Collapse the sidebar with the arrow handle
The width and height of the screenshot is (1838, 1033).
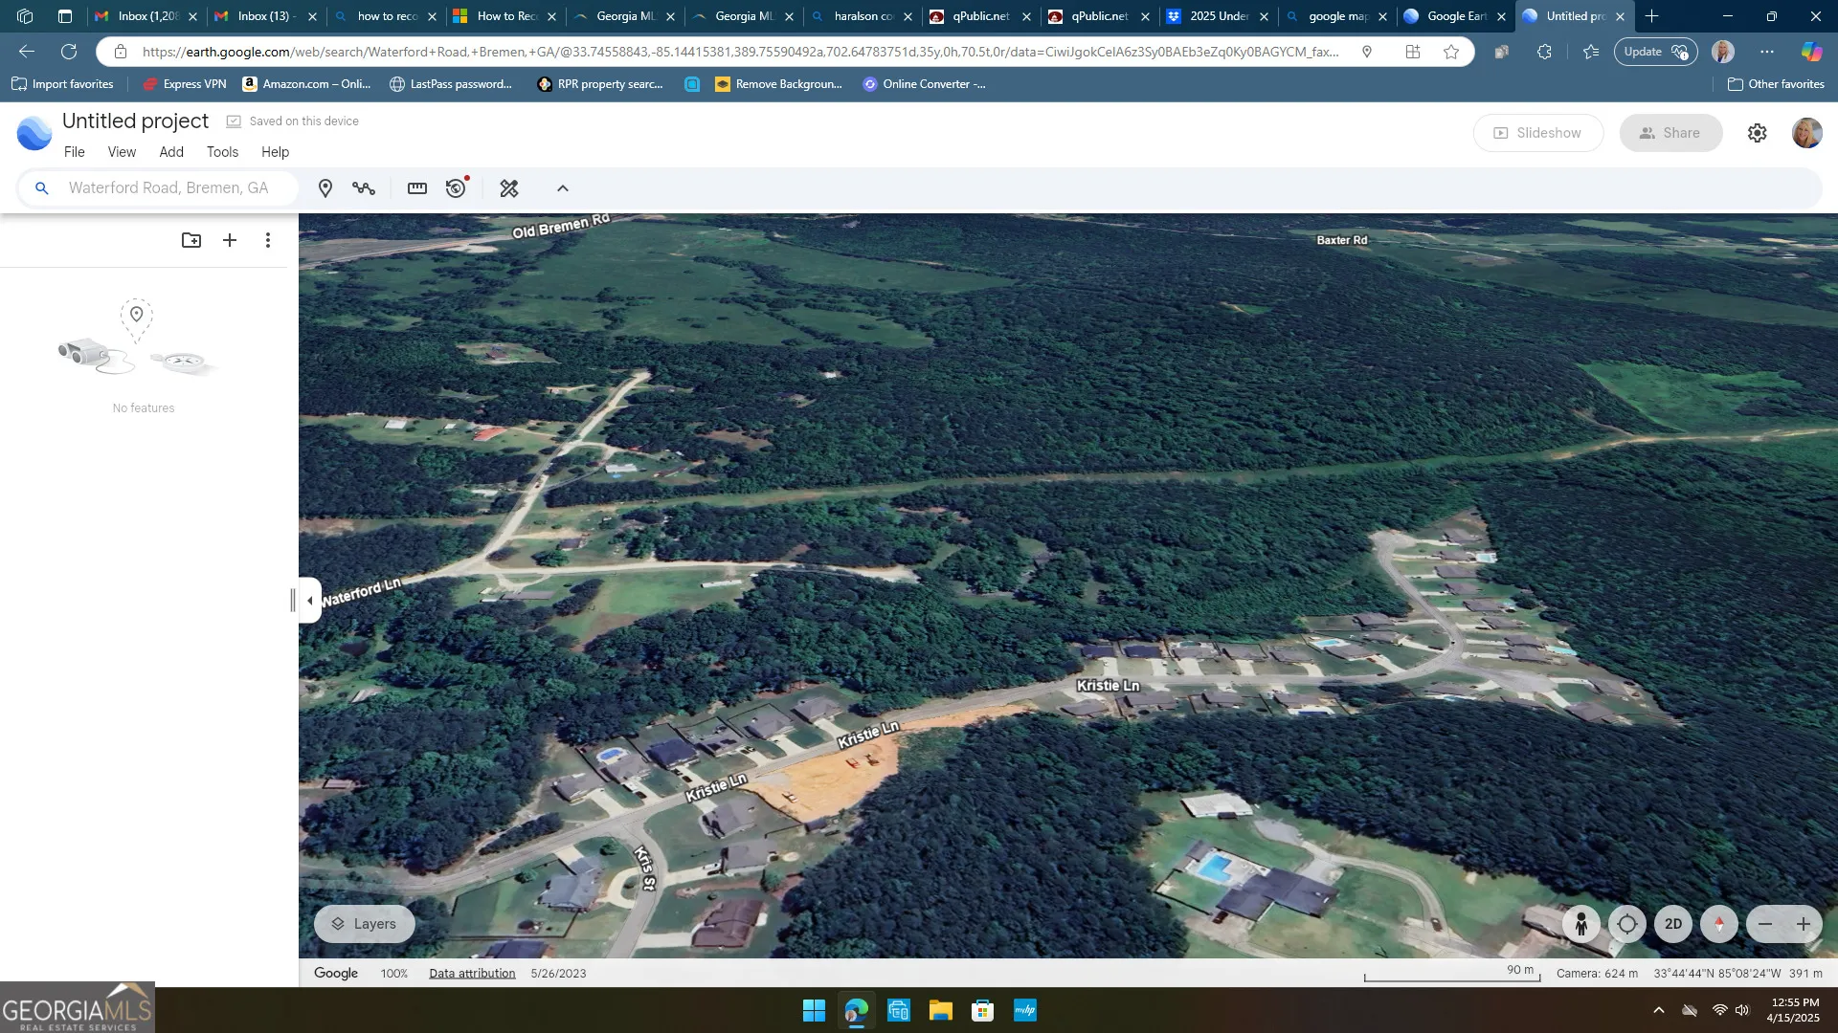tap(309, 601)
